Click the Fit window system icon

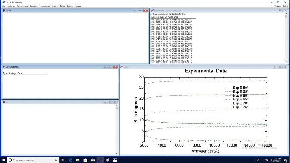4,102
